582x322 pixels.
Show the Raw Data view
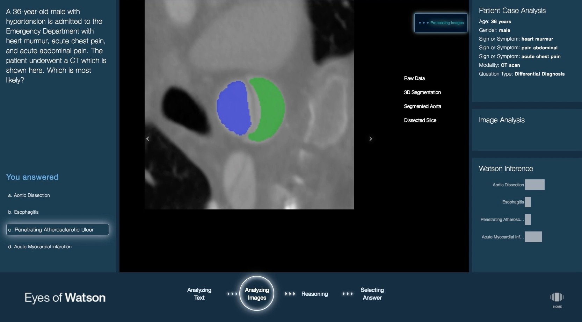414,78
